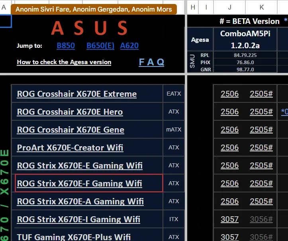Open BIOS 2506 for ProArt X670E-Creator Wifi

(229, 147)
